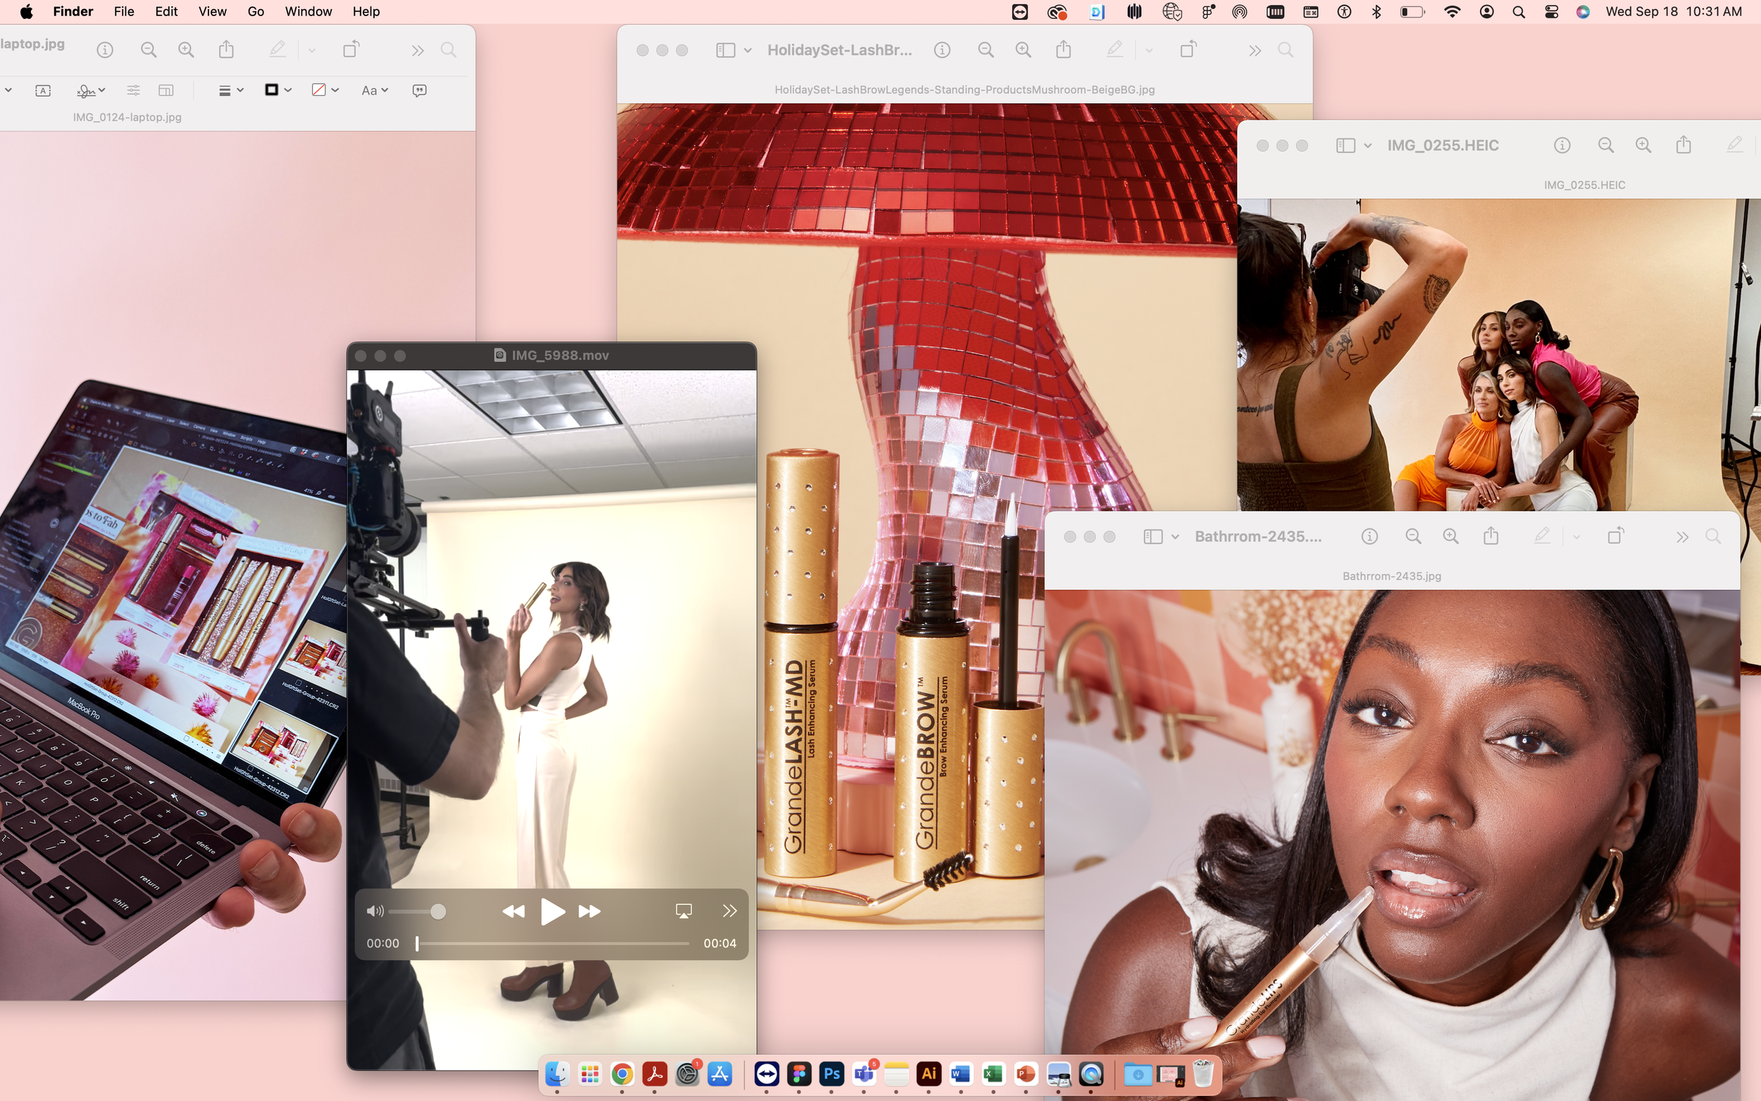This screenshot has height=1101, width=1761.
Task: Zoom out in IMG_0124-laptop window
Action: click(149, 50)
